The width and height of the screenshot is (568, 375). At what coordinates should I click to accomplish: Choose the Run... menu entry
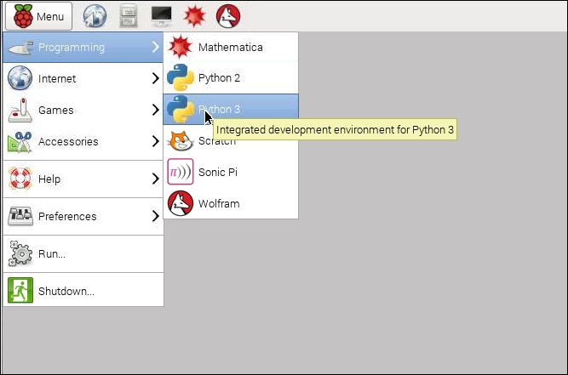pyautogui.click(x=83, y=254)
